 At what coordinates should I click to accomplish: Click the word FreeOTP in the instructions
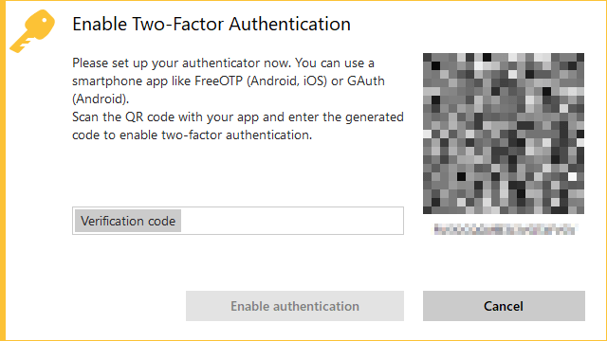218,81
